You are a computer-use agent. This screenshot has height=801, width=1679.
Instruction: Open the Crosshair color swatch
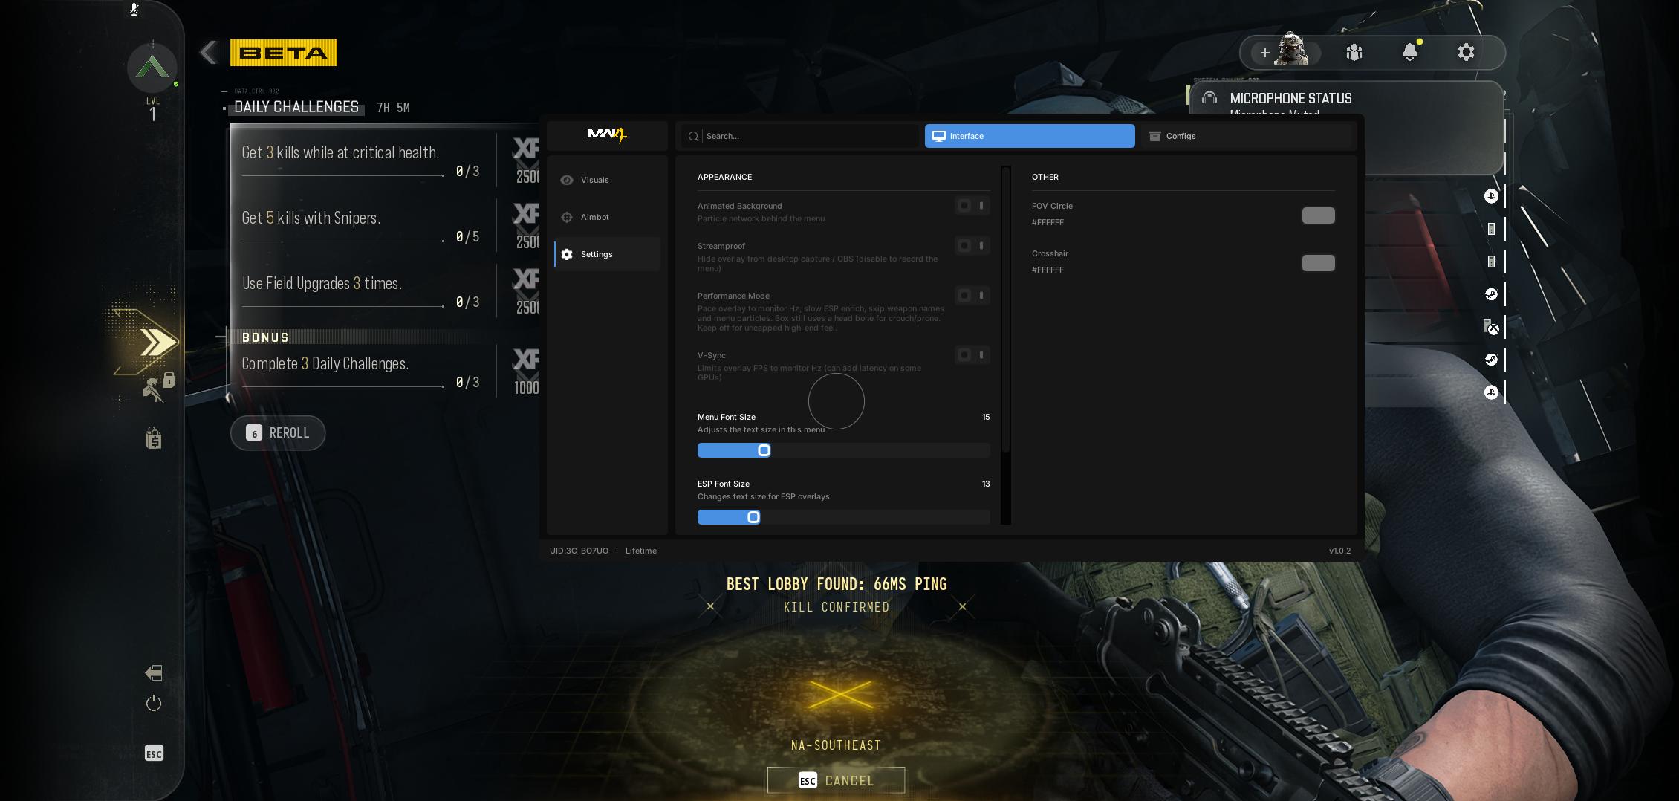[x=1318, y=263]
